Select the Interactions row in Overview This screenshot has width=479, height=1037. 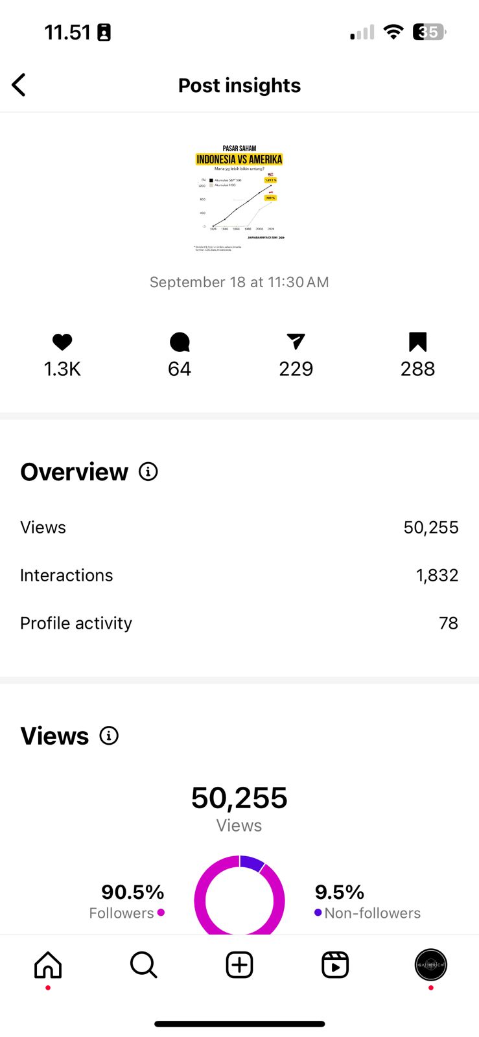(239, 576)
